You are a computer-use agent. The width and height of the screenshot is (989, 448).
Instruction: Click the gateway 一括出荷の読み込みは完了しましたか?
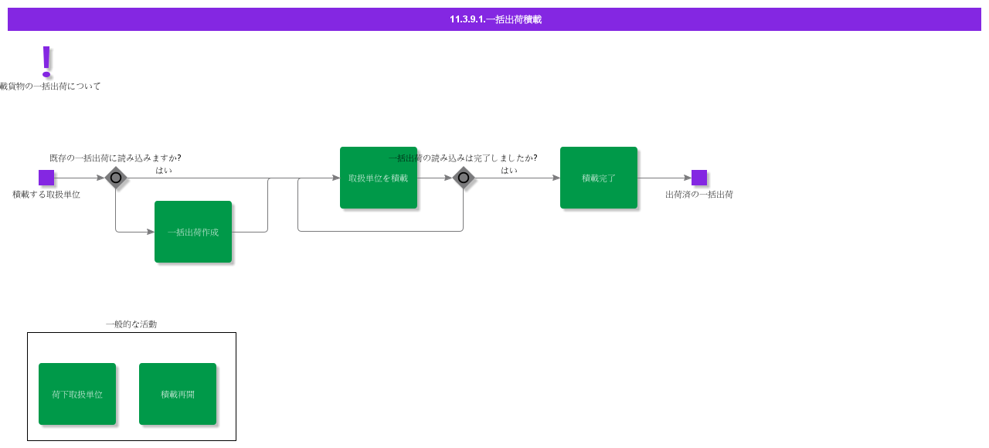point(464,178)
